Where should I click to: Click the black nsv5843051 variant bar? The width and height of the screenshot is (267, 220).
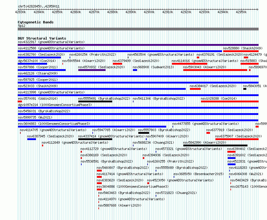pyautogui.click(x=245, y=89)
